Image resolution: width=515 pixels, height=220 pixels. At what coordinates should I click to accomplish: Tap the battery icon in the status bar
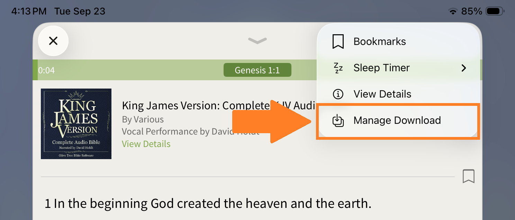tap(495, 11)
